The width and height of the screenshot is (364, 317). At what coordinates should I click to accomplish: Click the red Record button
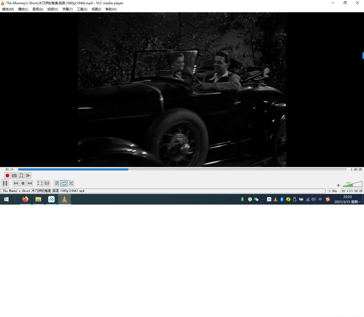click(x=7, y=176)
